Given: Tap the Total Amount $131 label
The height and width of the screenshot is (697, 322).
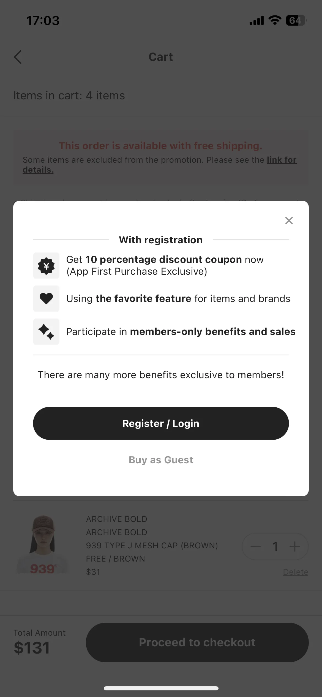Looking at the screenshot, I should tap(40, 642).
